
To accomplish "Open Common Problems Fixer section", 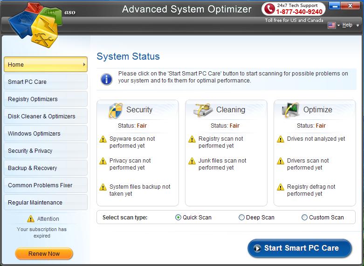I will click(x=46, y=185).
